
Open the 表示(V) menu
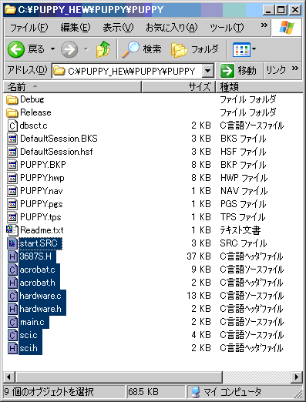[x=118, y=28]
